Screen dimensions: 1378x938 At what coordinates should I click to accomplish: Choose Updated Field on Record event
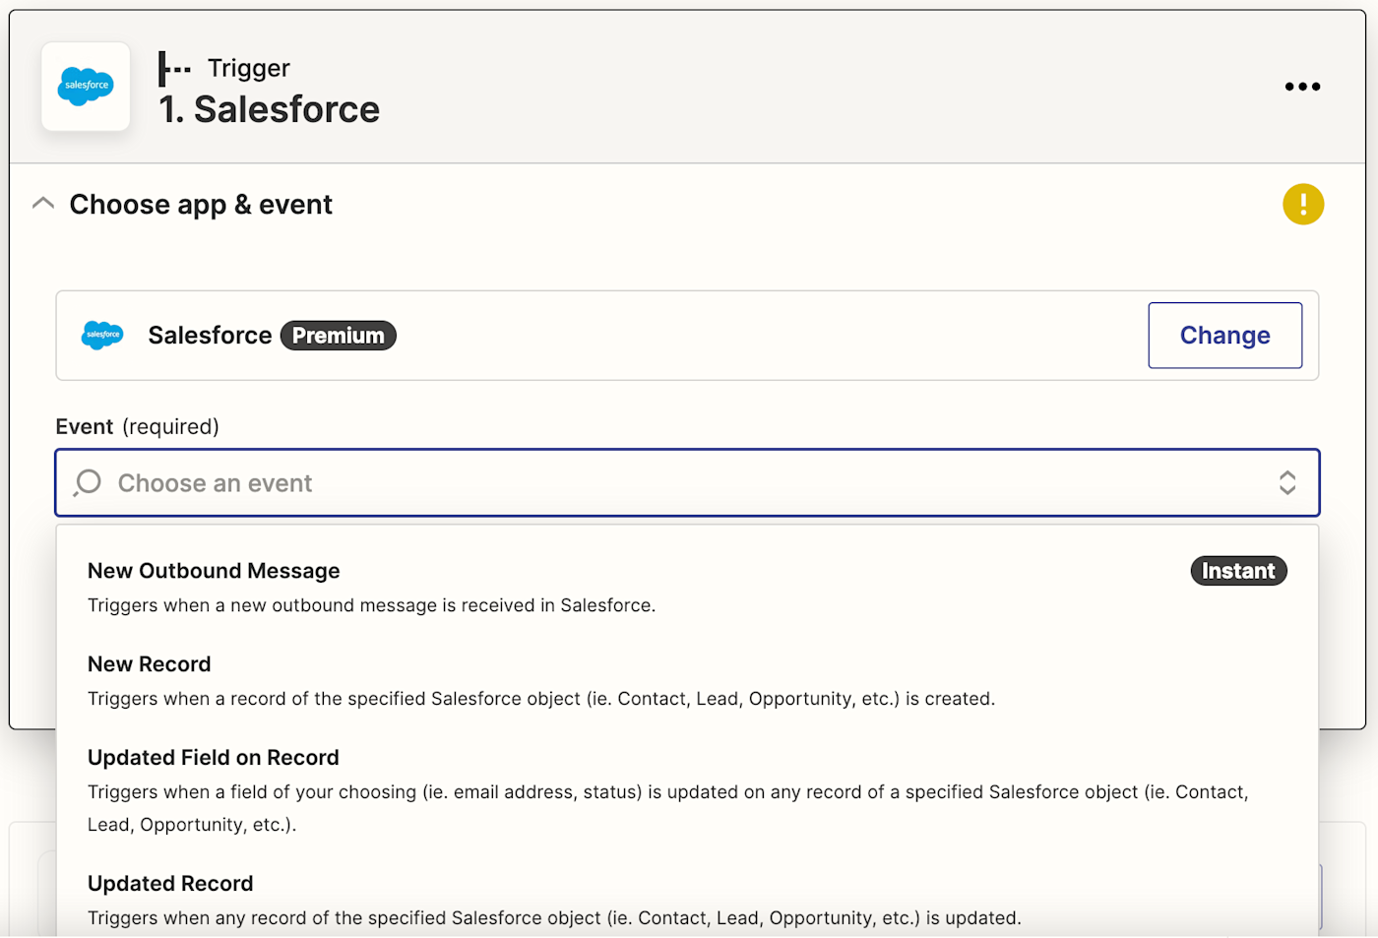(x=687, y=789)
